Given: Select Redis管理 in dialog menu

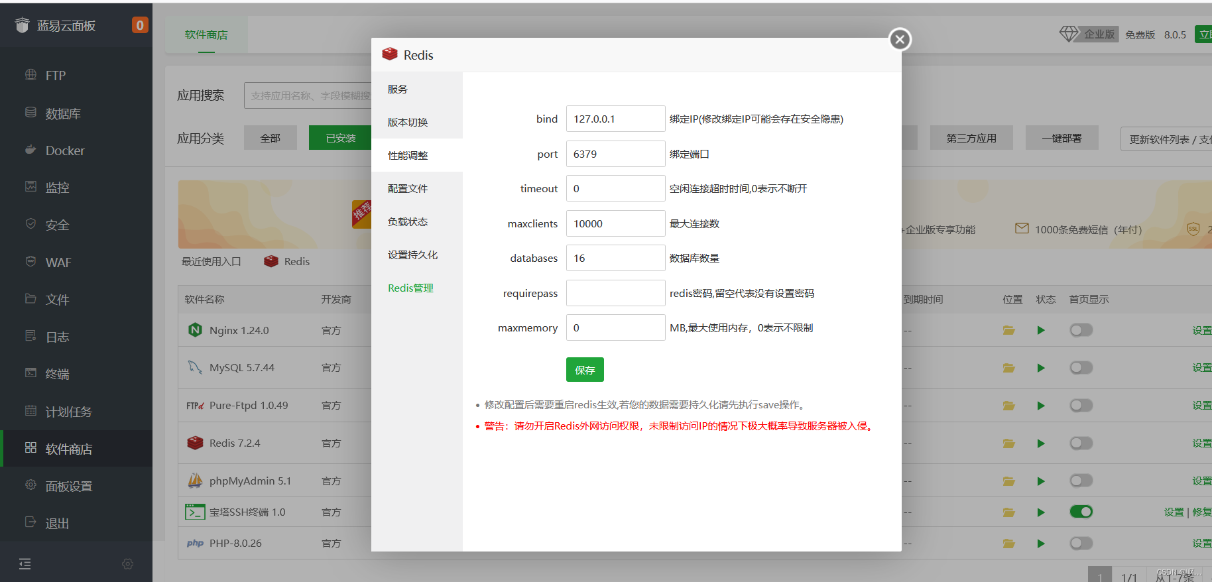Looking at the screenshot, I should [417, 288].
